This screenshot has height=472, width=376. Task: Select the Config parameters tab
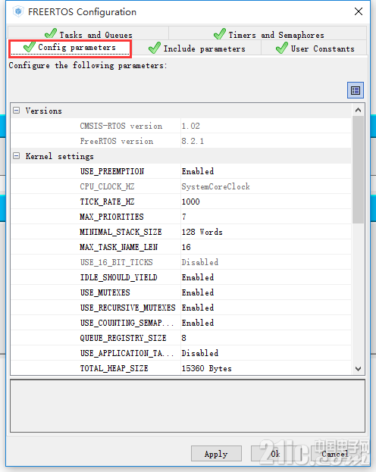coord(70,48)
